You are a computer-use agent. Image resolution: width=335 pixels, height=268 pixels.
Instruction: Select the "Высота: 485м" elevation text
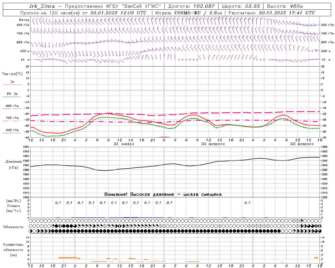pyautogui.click(x=285, y=6)
